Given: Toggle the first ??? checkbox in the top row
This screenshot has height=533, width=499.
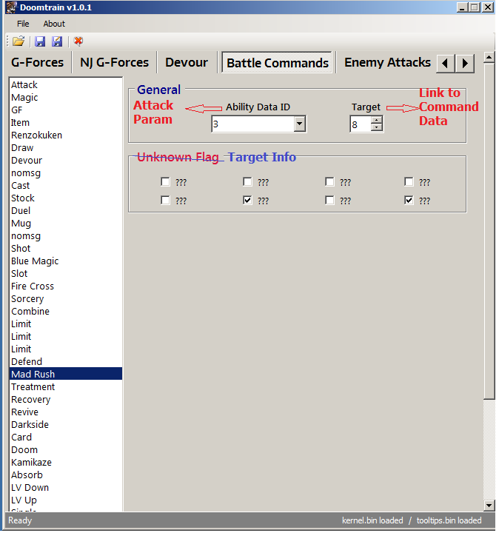Looking at the screenshot, I should click(x=165, y=182).
